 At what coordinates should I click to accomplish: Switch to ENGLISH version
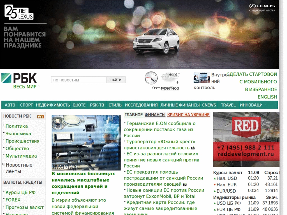point(267,97)
